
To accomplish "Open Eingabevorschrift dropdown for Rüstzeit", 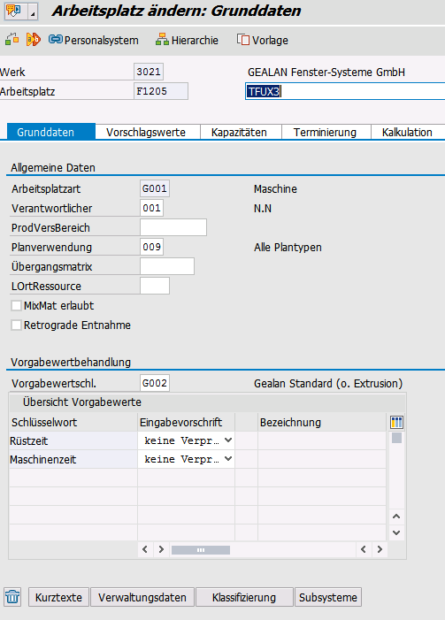I will 228,440.
